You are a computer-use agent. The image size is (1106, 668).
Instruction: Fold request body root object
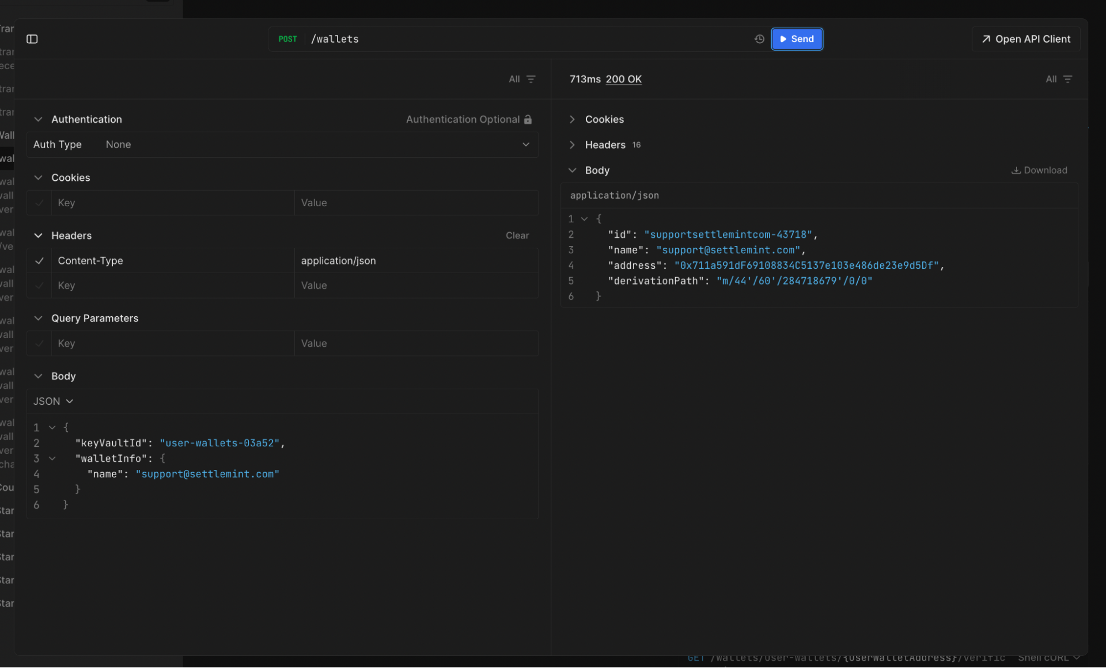pyautogui.click(x=52, y=427)
